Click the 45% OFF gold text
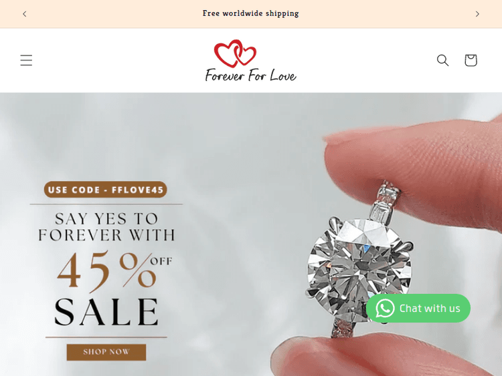 tap(114, 270)
